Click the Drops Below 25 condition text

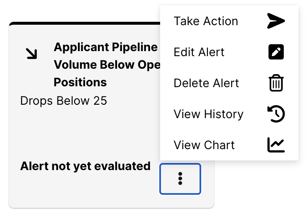click(x=64, y=101)
